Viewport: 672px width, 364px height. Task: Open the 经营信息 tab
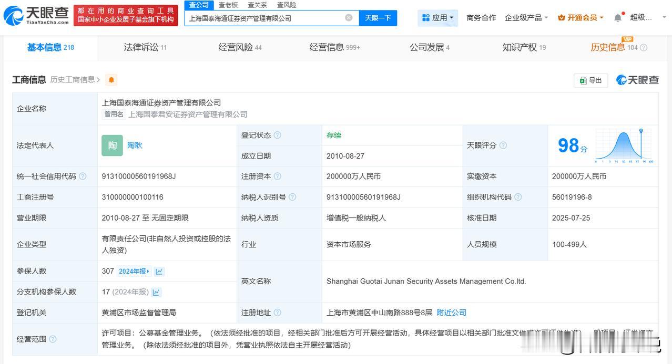[x=334, y=47]
